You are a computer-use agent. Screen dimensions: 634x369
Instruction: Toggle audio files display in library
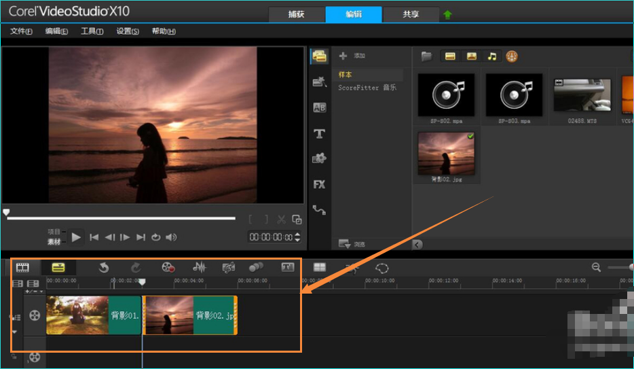pos(492,56)
